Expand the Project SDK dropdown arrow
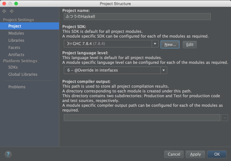 [155, 44]
